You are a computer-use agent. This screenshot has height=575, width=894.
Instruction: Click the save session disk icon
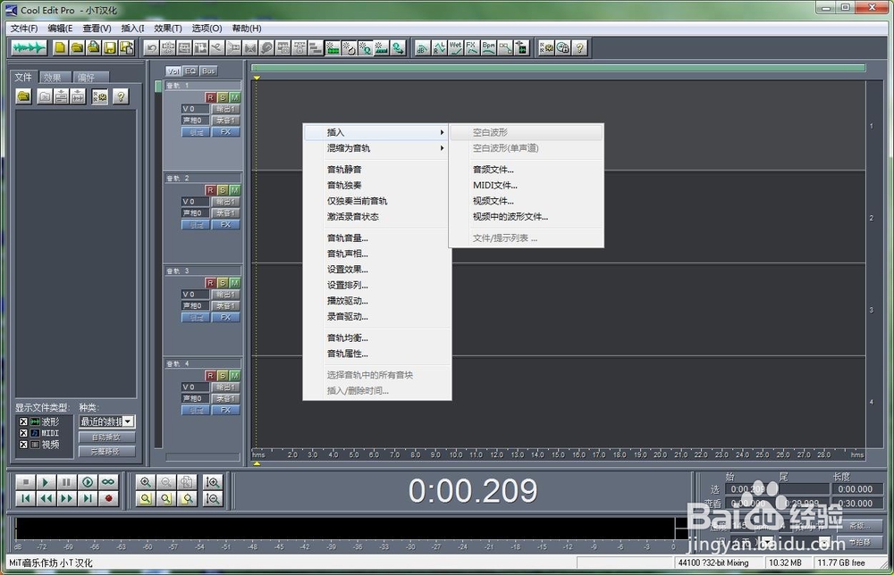(110, 48)
